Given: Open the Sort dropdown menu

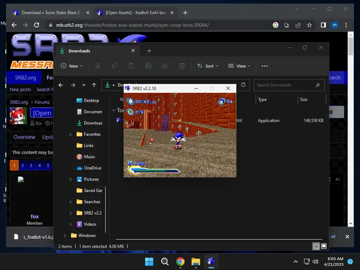Looking at the screenshot, I should 207,66.
